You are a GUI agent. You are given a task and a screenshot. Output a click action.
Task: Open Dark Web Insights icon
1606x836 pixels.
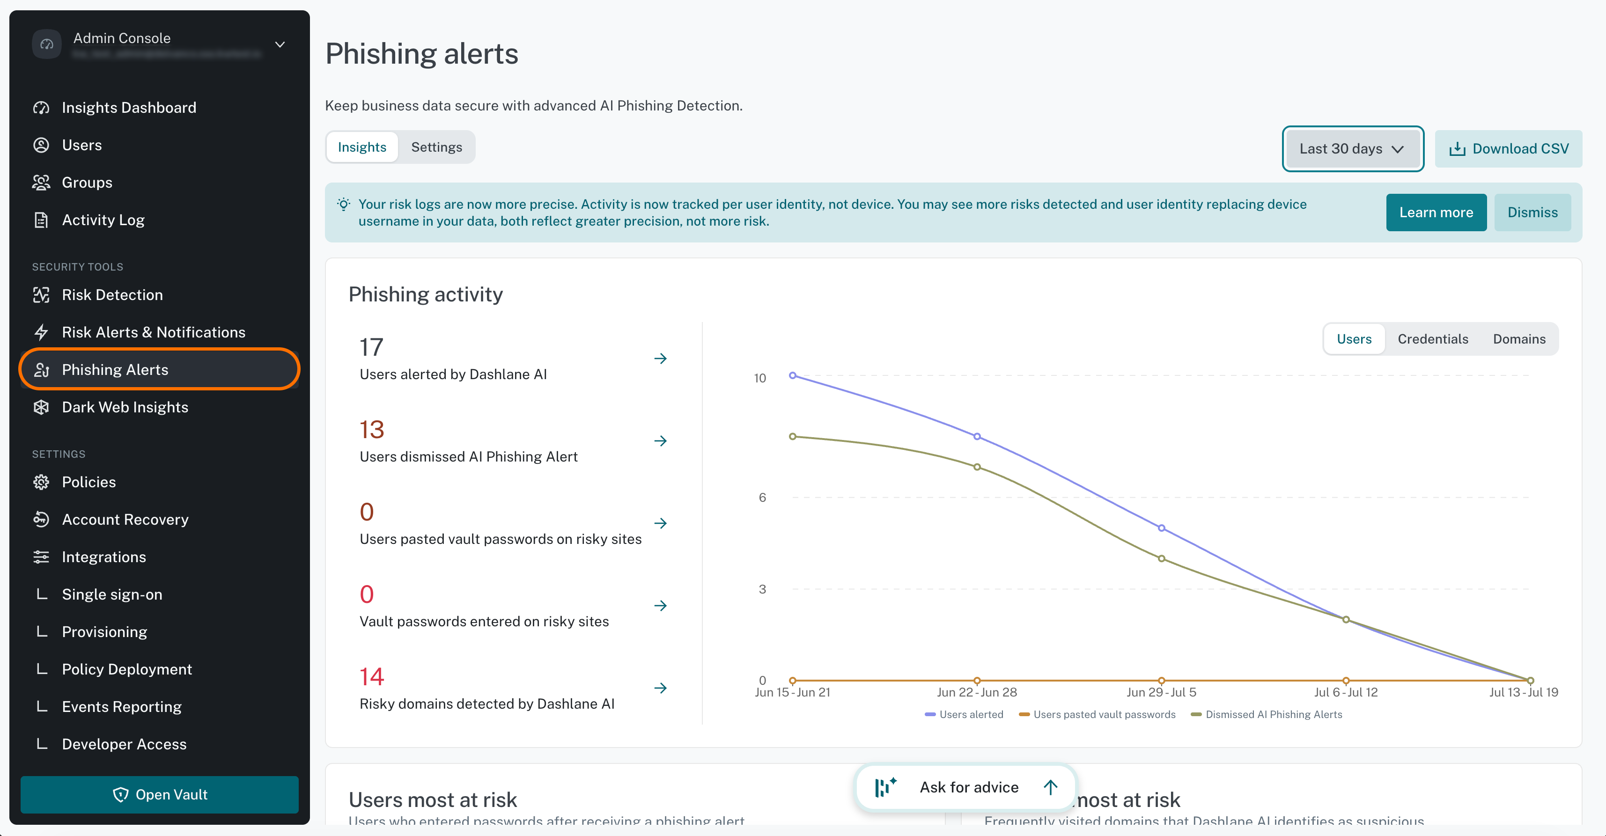[x=41, y=407]
